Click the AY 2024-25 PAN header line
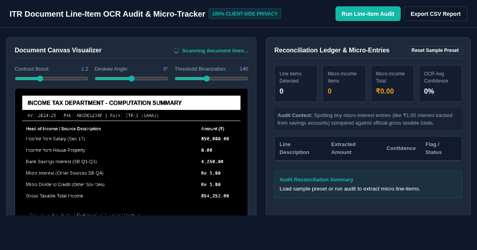477x250 pixels. pos(93,115)
